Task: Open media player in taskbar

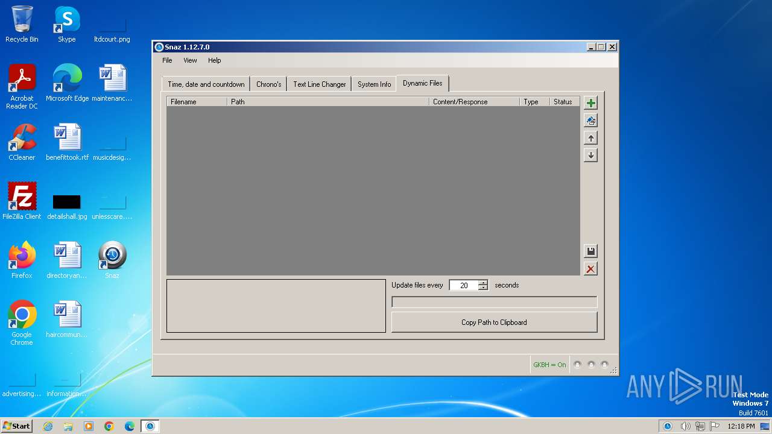Action: click(89, 426)
